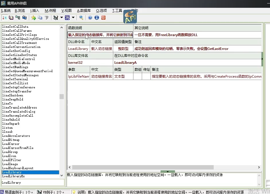Click the function description cell 载入指定的动态链接库
Screen dimensions: 270x194
click(x=100, y=35)
